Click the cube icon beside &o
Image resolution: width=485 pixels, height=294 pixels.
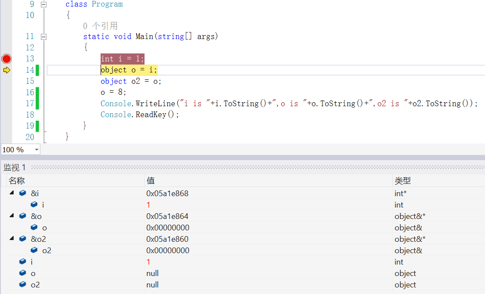pos(22,216)
